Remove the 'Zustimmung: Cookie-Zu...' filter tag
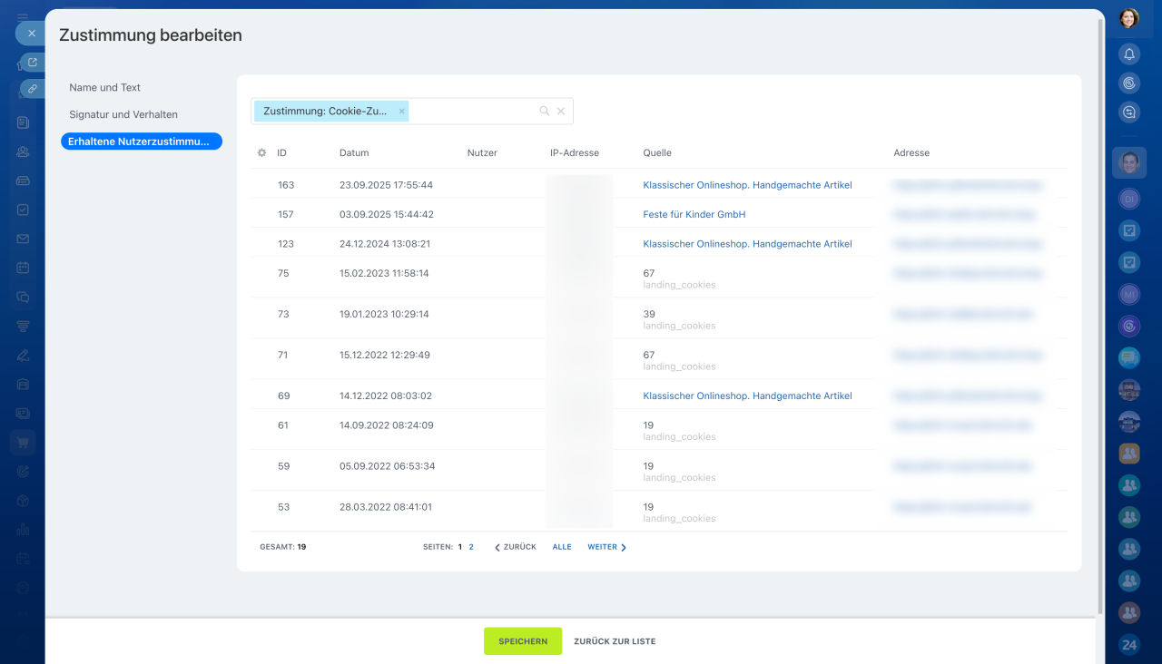1162x664 pixels. (402, 112)
